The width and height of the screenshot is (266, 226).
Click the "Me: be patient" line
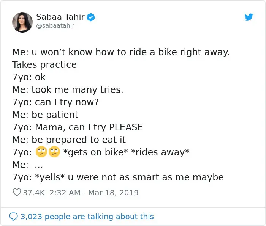45,115
